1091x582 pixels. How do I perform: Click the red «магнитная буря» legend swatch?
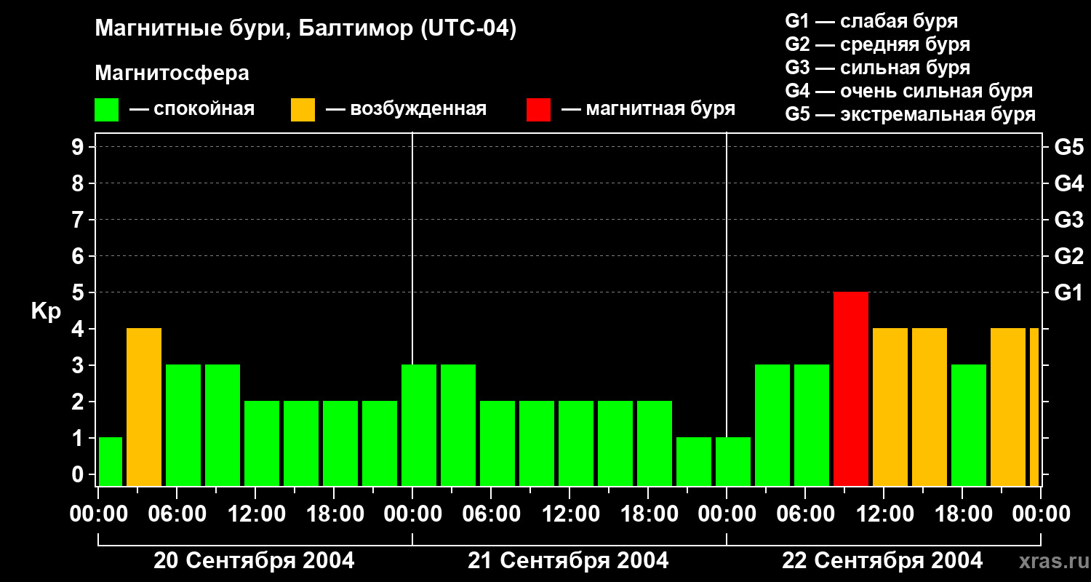[538, 110]
